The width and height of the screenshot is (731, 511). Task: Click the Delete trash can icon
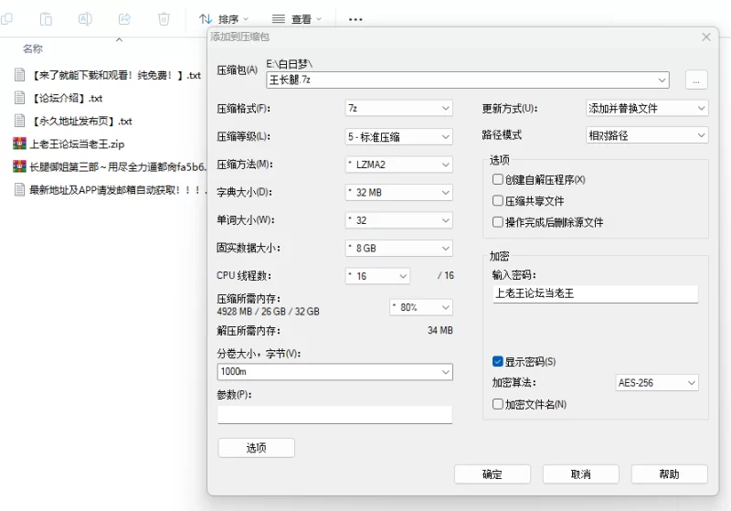164,18
